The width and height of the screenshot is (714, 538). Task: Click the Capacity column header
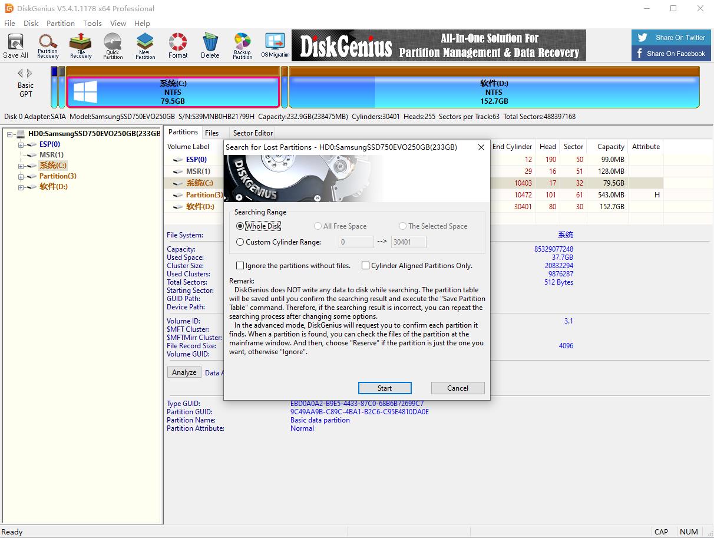[x=611, y=147]
